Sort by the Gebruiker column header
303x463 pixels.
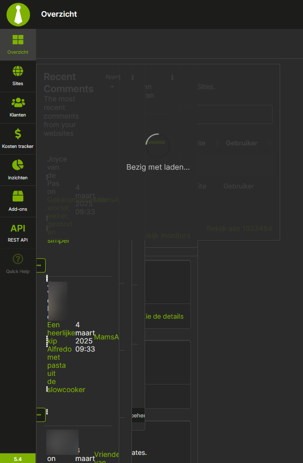click(x=242, y=143)
